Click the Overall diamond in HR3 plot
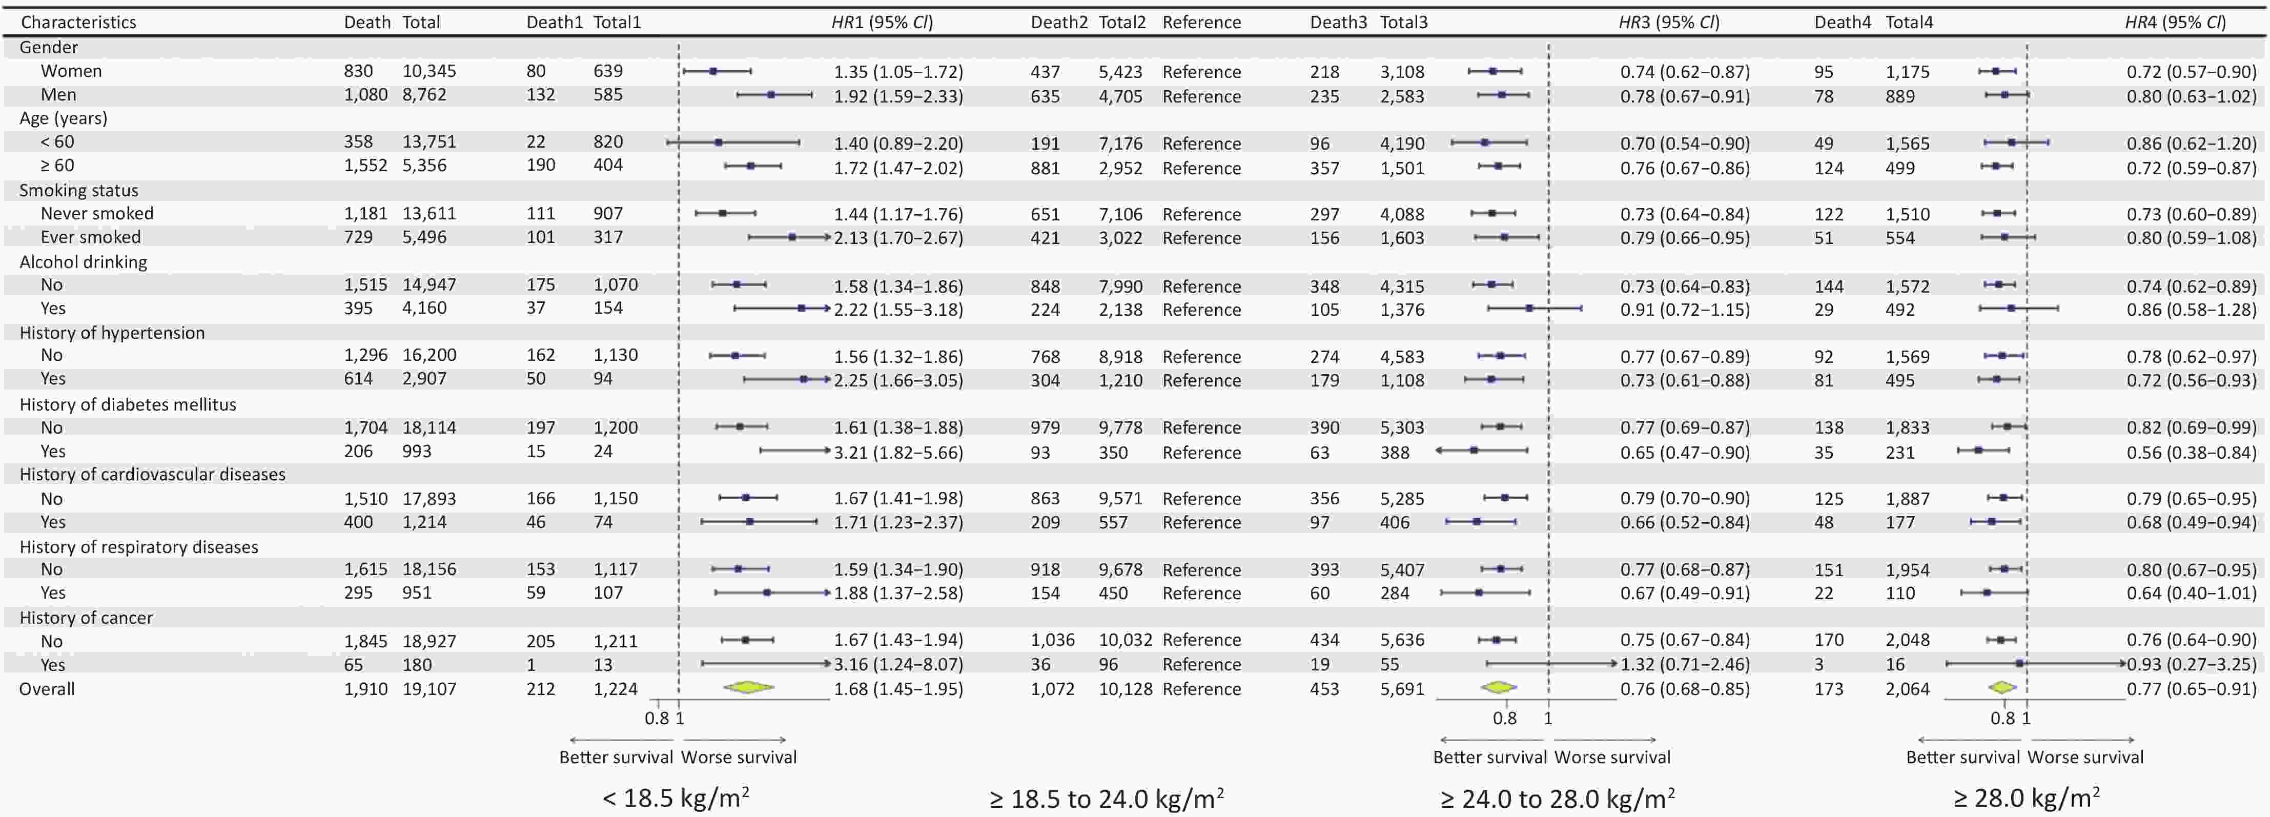This screenshot has width=2270, height=817. tap(1499, 687)
